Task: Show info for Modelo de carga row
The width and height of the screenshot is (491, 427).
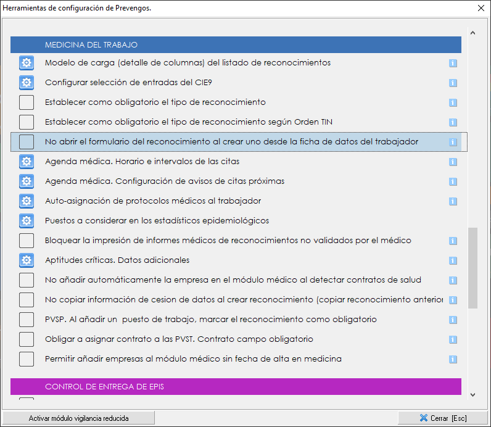Action: (453, 63)
